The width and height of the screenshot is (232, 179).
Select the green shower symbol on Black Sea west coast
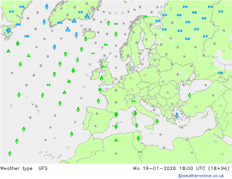[x=190, y=95]
